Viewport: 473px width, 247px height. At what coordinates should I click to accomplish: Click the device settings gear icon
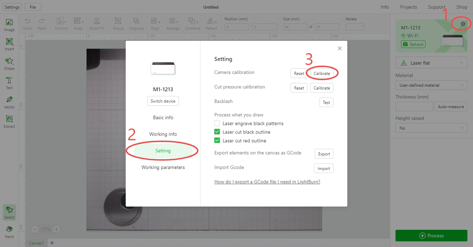pos(463,24)
